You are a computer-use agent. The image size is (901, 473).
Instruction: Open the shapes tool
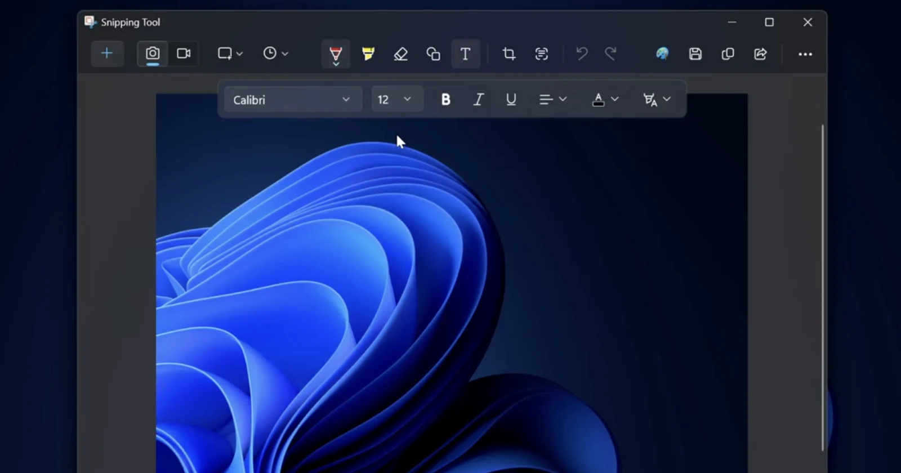pyautogui.click(x=433, y=54)
